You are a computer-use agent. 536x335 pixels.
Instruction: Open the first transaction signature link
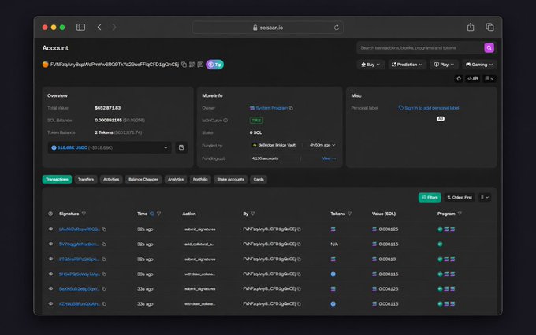coord(80,229)
